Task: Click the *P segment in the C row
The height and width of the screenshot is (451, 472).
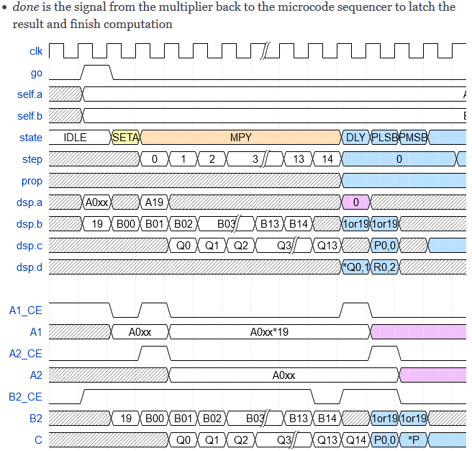Action: (x=413, y=440)
